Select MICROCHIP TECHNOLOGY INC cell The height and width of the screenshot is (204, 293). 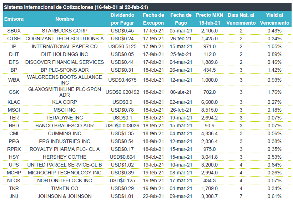point(65,173)
